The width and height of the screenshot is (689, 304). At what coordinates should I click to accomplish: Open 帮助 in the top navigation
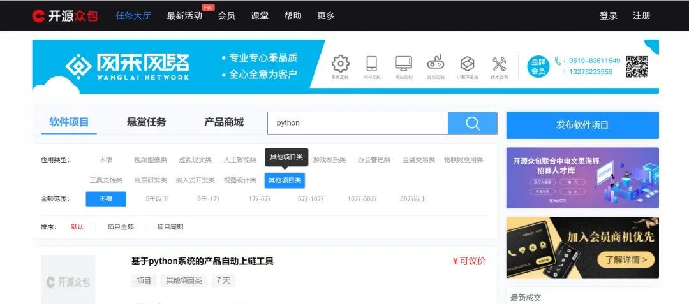pos(293,16)
